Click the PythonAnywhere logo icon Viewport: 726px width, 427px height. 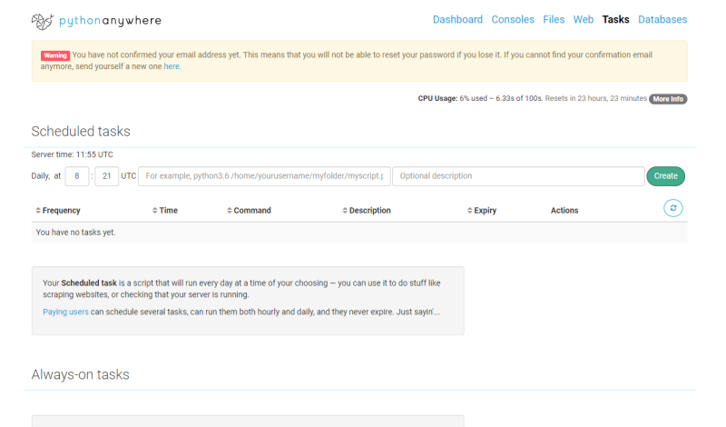click(x=43, y=20)
